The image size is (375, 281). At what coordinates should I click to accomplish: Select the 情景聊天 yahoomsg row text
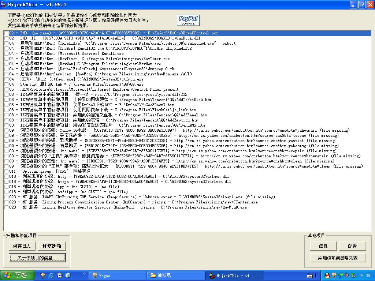[x=174, y=146]
